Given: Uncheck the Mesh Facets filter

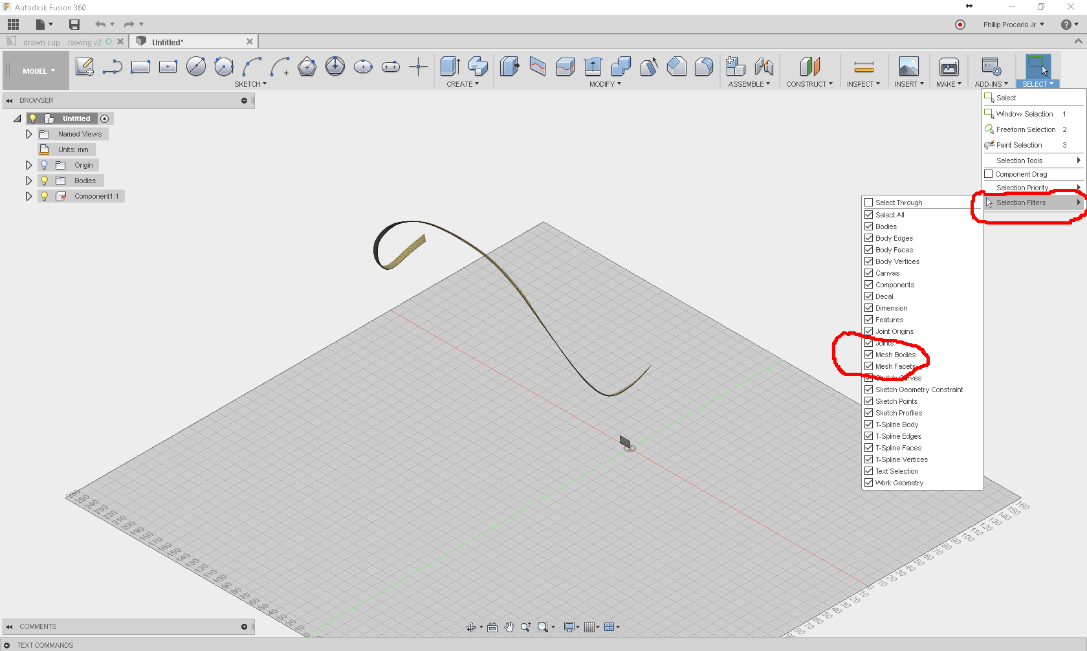Looking at the screenshot, I should tap(869, 366).
